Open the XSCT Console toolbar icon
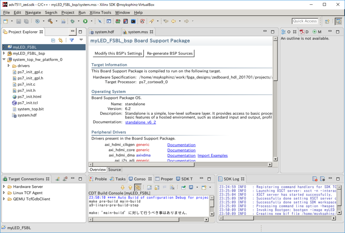The width and height of the screenshot is (345, 233). coord(109,21)
